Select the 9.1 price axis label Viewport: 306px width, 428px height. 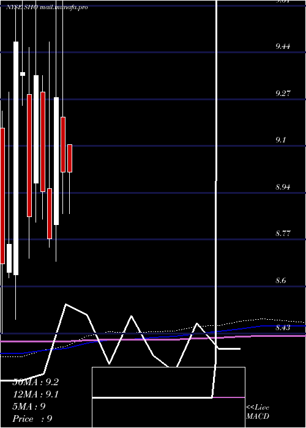pyautogui.click(x=280, y=140)
